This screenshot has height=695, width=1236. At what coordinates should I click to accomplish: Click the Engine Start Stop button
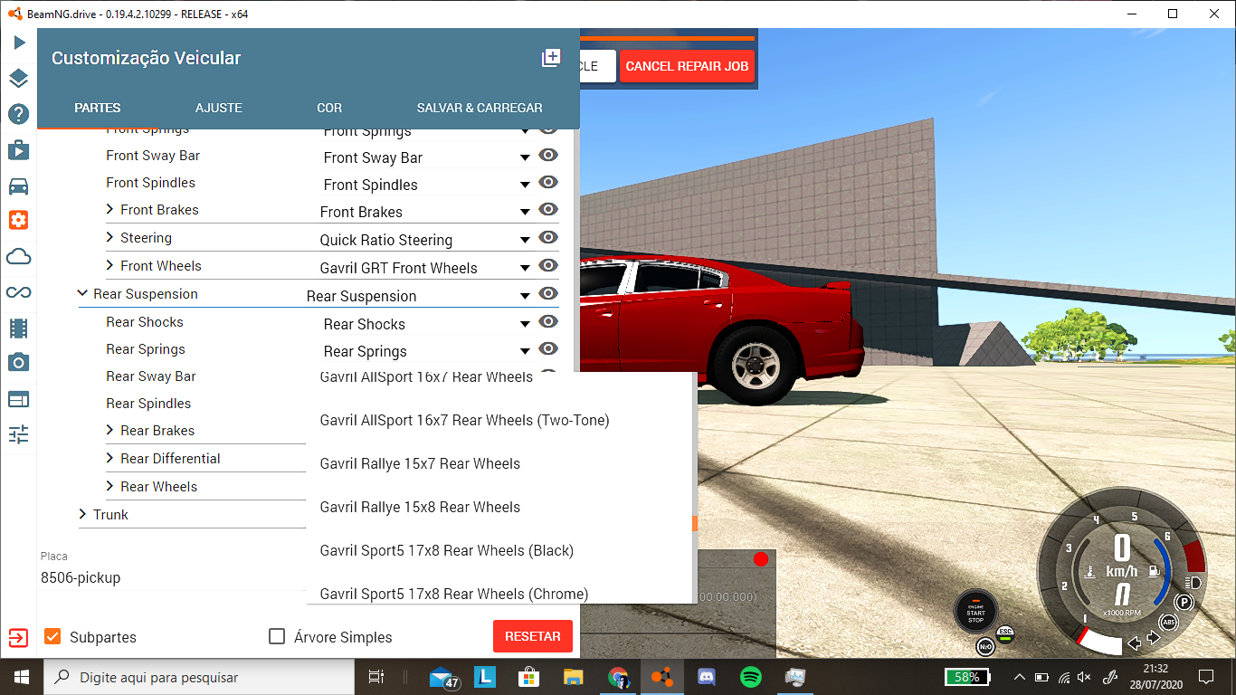[975, 613]
